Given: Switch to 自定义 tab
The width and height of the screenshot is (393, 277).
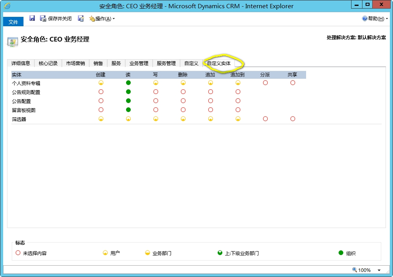Looking at the screenshot, I should click(191, 63).
